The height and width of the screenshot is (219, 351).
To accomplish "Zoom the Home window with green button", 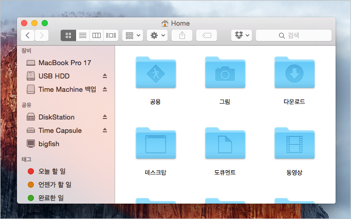I will coord(45,23).
